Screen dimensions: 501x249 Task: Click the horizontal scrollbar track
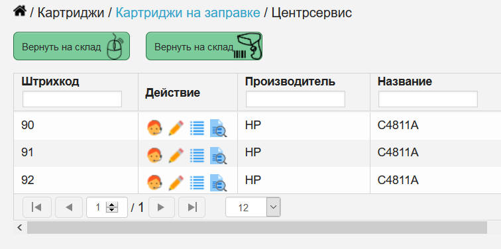[257, 227]
